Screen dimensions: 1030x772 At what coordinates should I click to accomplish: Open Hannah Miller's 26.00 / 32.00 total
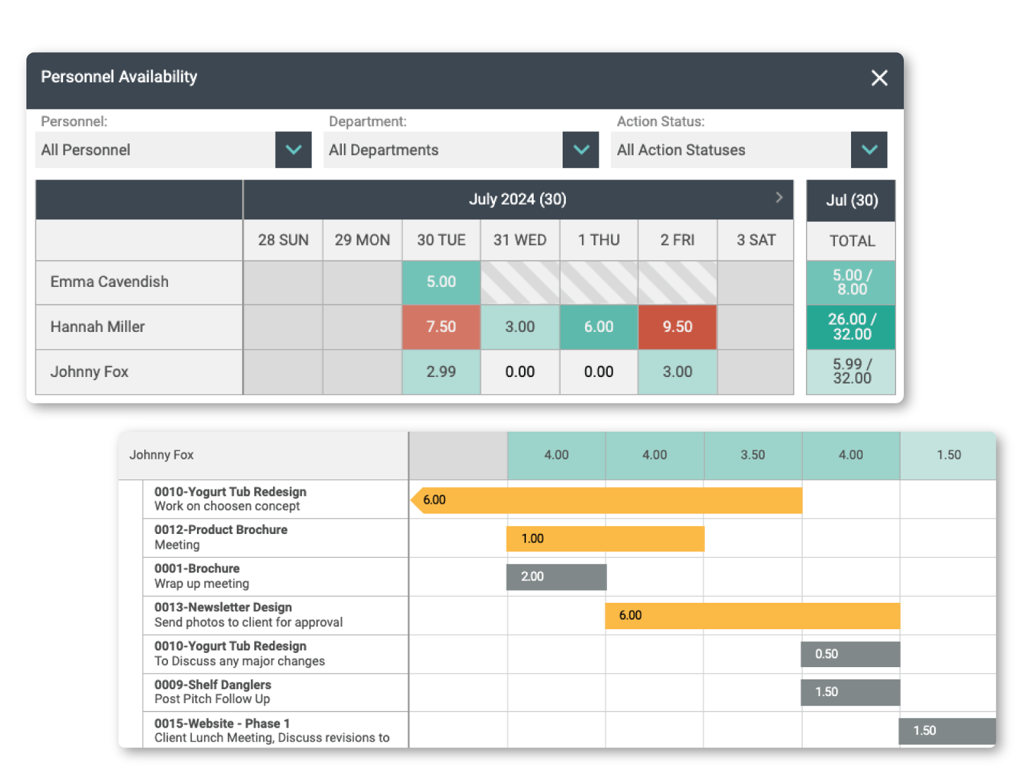851,327
